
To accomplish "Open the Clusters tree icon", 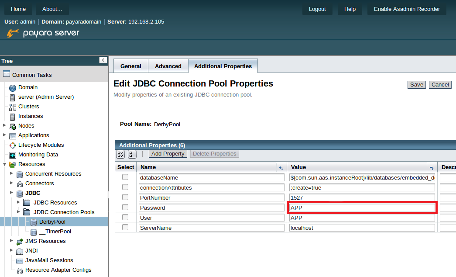I will pos(13,107).
